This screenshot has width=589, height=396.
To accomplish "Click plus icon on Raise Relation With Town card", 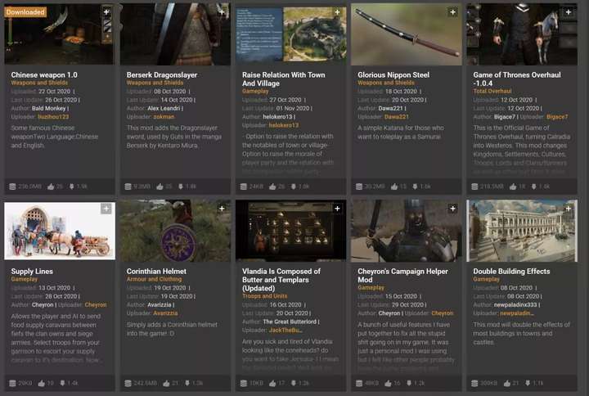I will [337, 12].
